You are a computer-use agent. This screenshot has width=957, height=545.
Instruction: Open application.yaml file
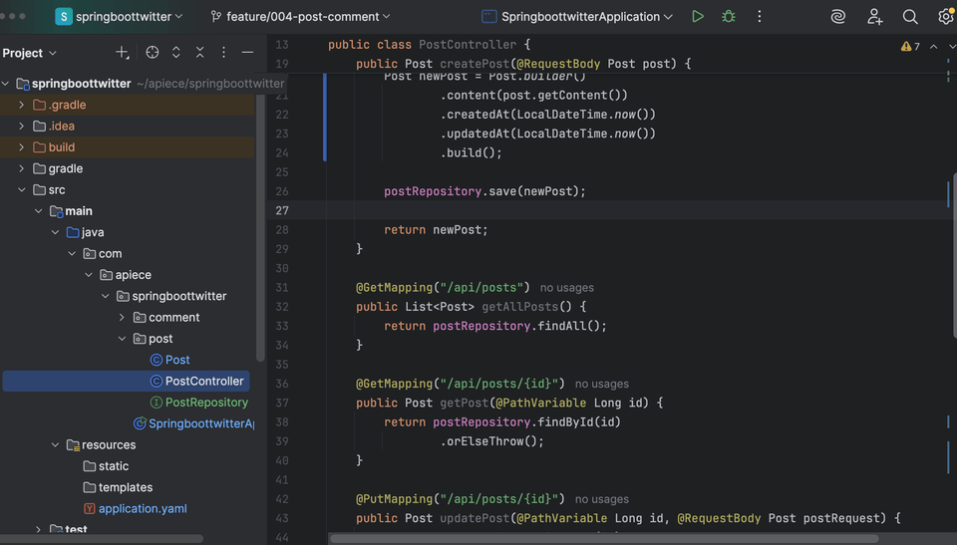136,508
